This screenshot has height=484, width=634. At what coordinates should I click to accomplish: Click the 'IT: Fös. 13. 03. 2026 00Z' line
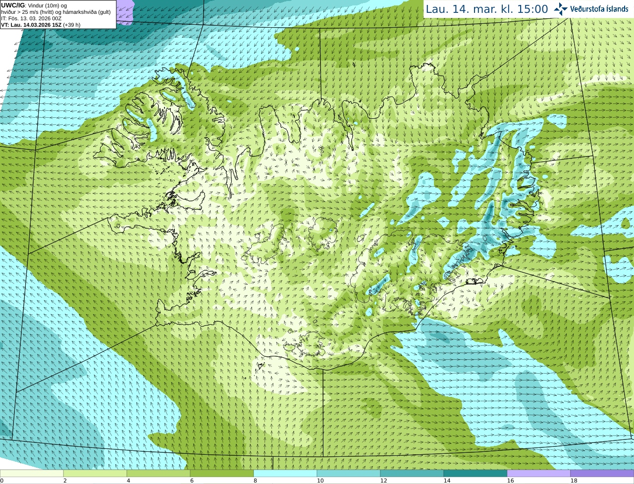[x=31, y=18]
